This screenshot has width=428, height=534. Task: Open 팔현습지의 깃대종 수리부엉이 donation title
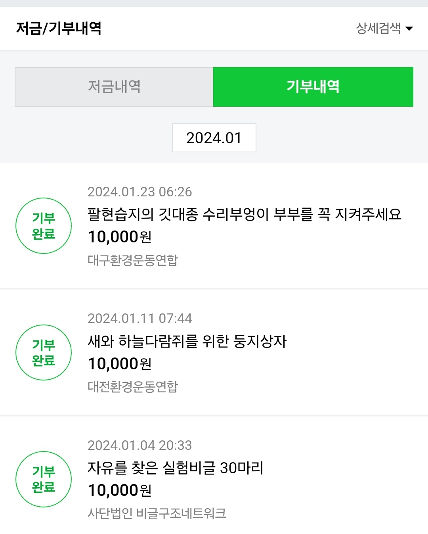click(244, 214)
